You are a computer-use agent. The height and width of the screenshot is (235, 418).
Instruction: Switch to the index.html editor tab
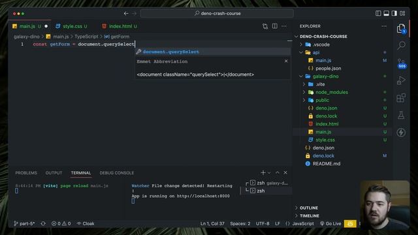click(x=120, y=26)
